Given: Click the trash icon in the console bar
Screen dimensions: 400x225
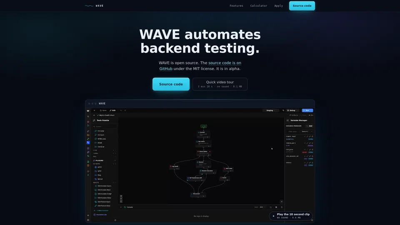Looking at the screenshot, I should [x=282, y=207].
